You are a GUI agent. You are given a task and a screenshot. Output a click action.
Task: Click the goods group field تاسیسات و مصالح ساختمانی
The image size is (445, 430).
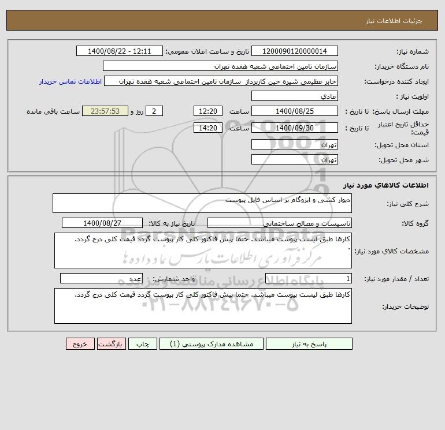click(280, 223)
